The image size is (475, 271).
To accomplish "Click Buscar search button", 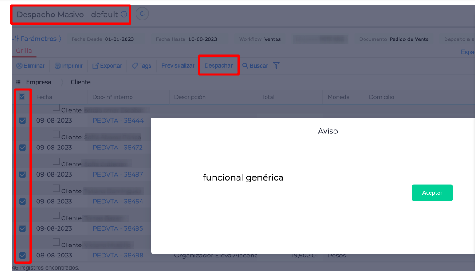I will [255, 65].
